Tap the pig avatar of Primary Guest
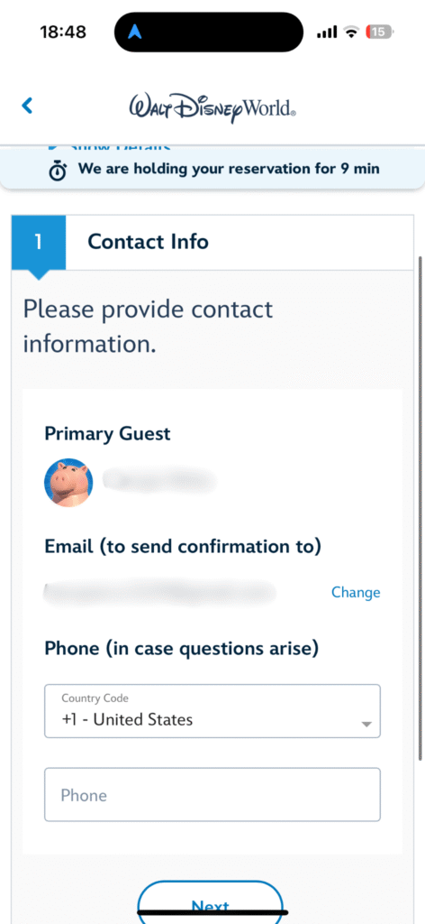 [68, 483]
